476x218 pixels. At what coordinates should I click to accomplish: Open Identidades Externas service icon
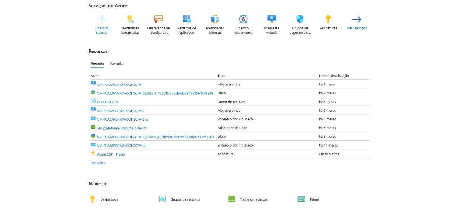click(x=215, y=19)
